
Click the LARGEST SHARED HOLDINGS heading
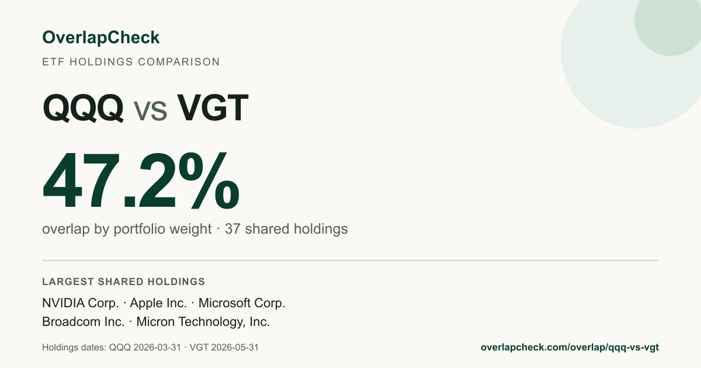[123, 282]
